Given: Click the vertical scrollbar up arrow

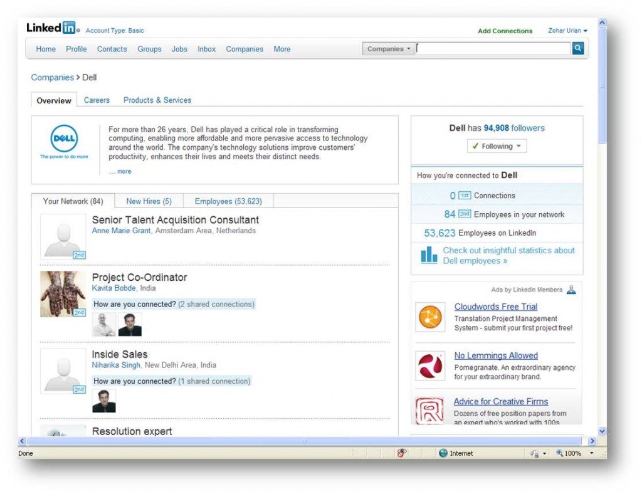Looking at the screenshot, I should (x=602, y=23).
